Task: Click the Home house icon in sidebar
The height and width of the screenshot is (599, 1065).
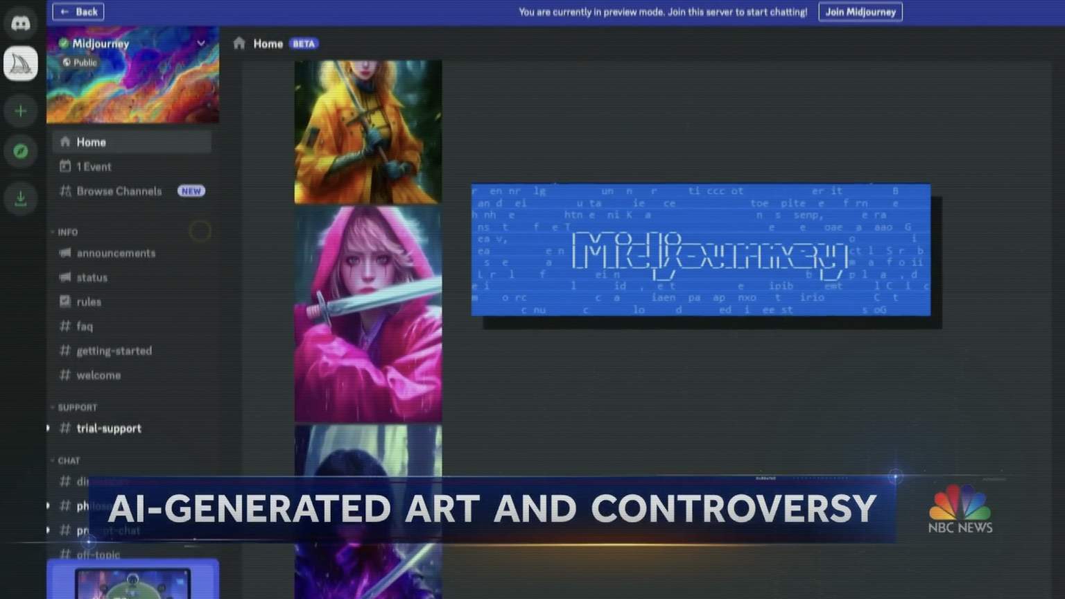Action: click(x=65, y=142)
